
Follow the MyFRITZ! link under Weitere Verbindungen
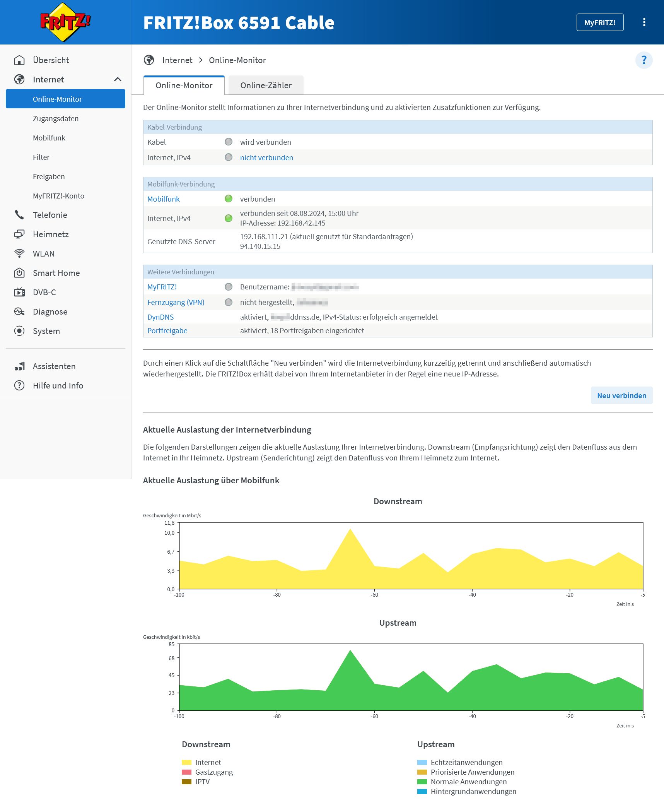[x=162, y=287]
